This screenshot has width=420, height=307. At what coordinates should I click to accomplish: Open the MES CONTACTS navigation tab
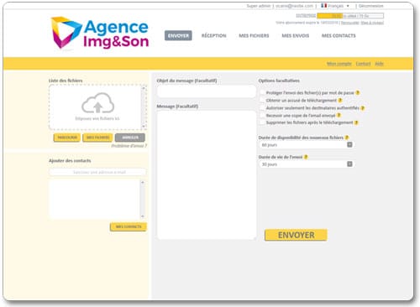point(339,35)
